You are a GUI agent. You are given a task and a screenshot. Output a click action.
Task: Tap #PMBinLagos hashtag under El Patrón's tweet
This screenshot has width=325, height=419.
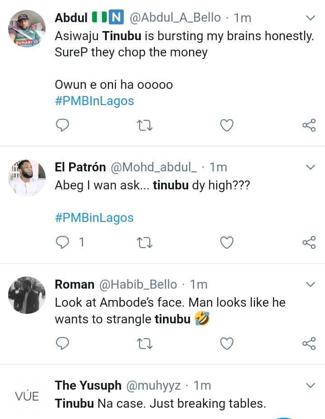(x=94, y=218)
